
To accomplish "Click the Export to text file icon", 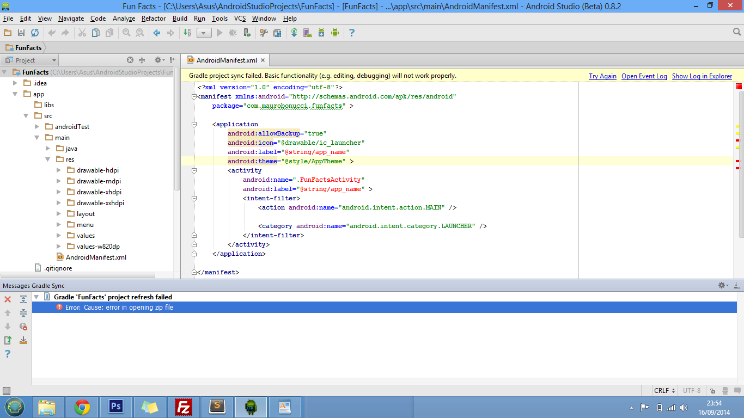I will coord(8,340).
